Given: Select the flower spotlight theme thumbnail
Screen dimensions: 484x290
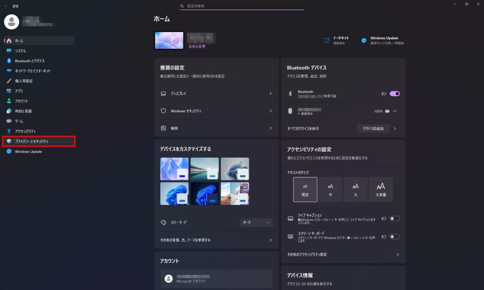Looking at the screenshot, I should click(235, 194).
